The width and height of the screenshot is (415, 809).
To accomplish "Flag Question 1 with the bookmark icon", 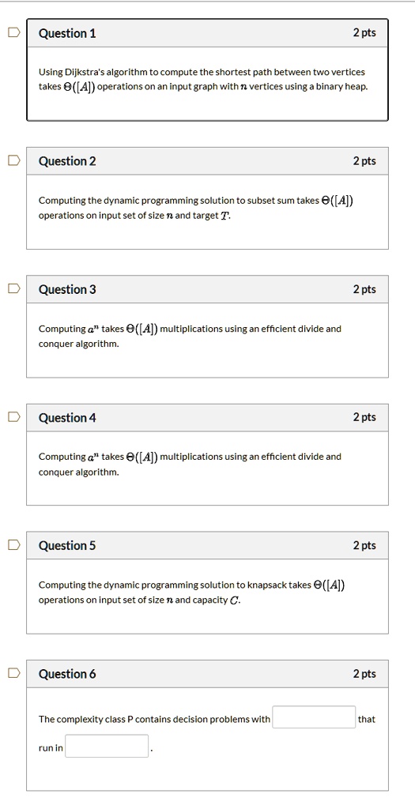I will 14,33.
